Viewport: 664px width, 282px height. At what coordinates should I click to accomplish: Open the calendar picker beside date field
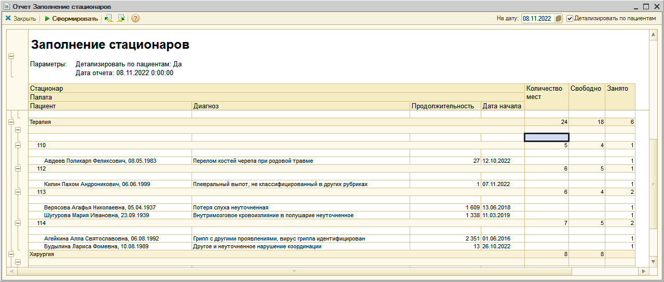tap(559, 19)
